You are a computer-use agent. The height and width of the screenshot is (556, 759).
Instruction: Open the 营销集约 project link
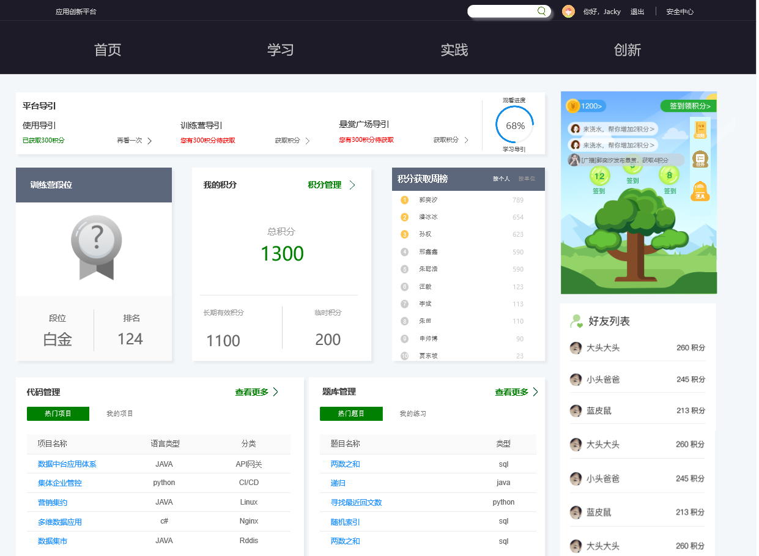click(x=53, y=503)
